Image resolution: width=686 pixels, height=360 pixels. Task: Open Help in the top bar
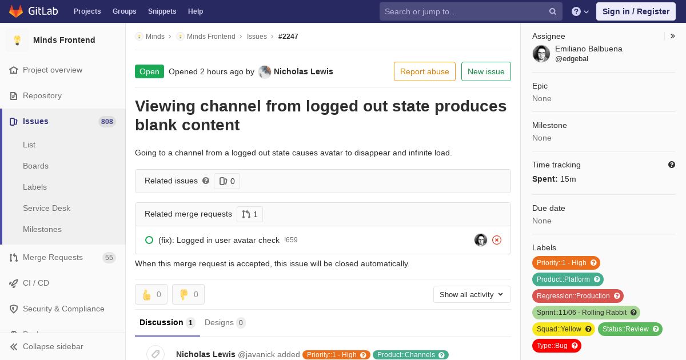point(196,11)
